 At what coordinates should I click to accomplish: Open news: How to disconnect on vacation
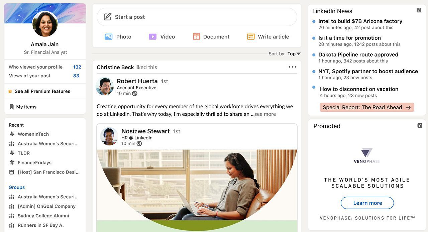click(359, 89)
